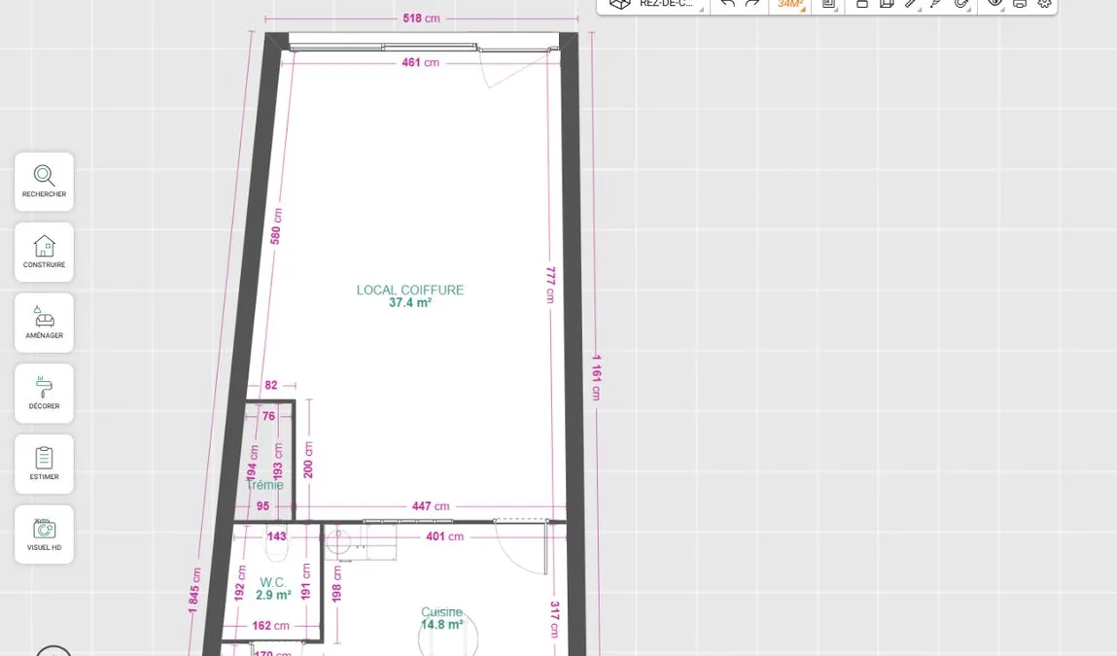Select the W.C. room label
Viewport: 1117px width, 656px height.
(x=273, y=583)
